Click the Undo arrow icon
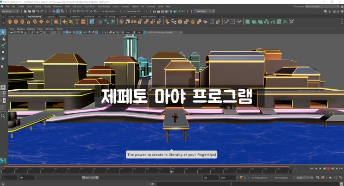 point(38,11)
